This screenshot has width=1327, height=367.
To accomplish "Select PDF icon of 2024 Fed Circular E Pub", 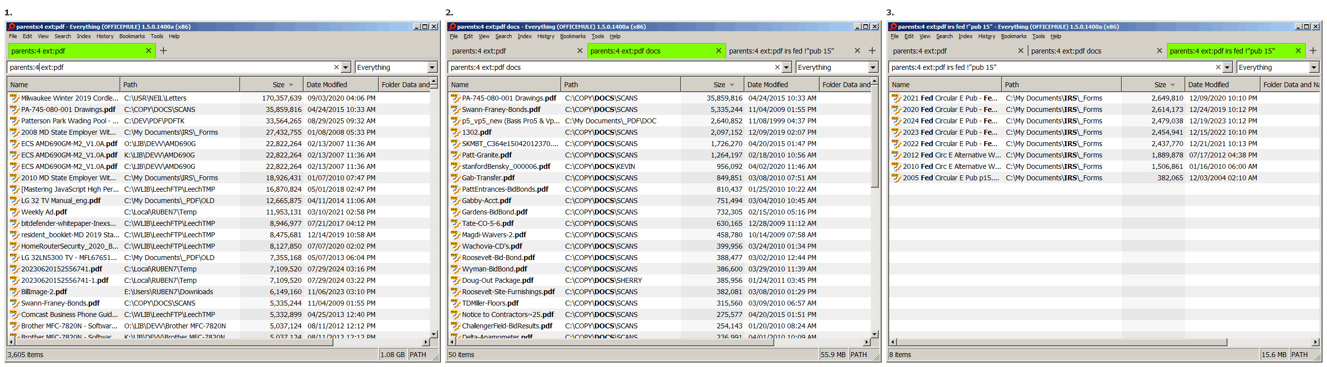I will 897,121.
